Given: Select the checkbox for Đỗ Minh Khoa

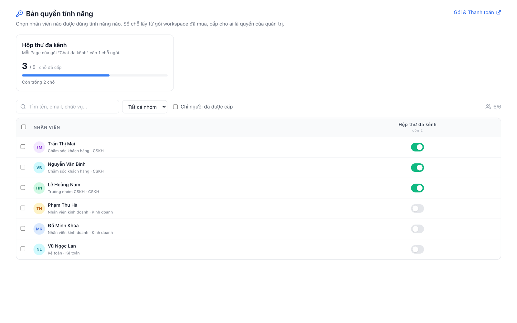Looking at the screenshot, I should coord(23,228).
